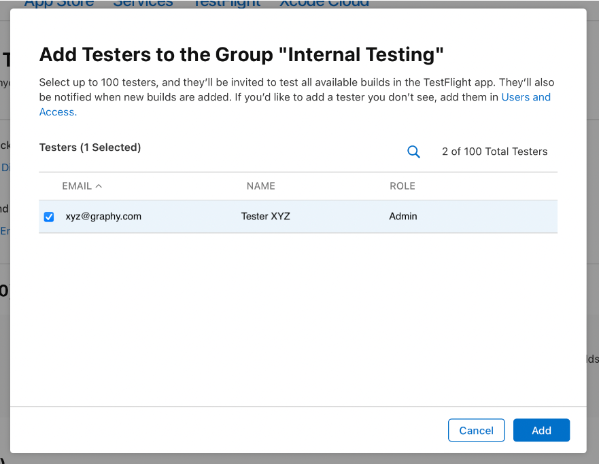Click the search magnifier icon for testers

(x=413, y=152)
